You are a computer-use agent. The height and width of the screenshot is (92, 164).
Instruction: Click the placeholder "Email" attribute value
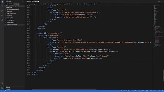[x=86, y=56]
